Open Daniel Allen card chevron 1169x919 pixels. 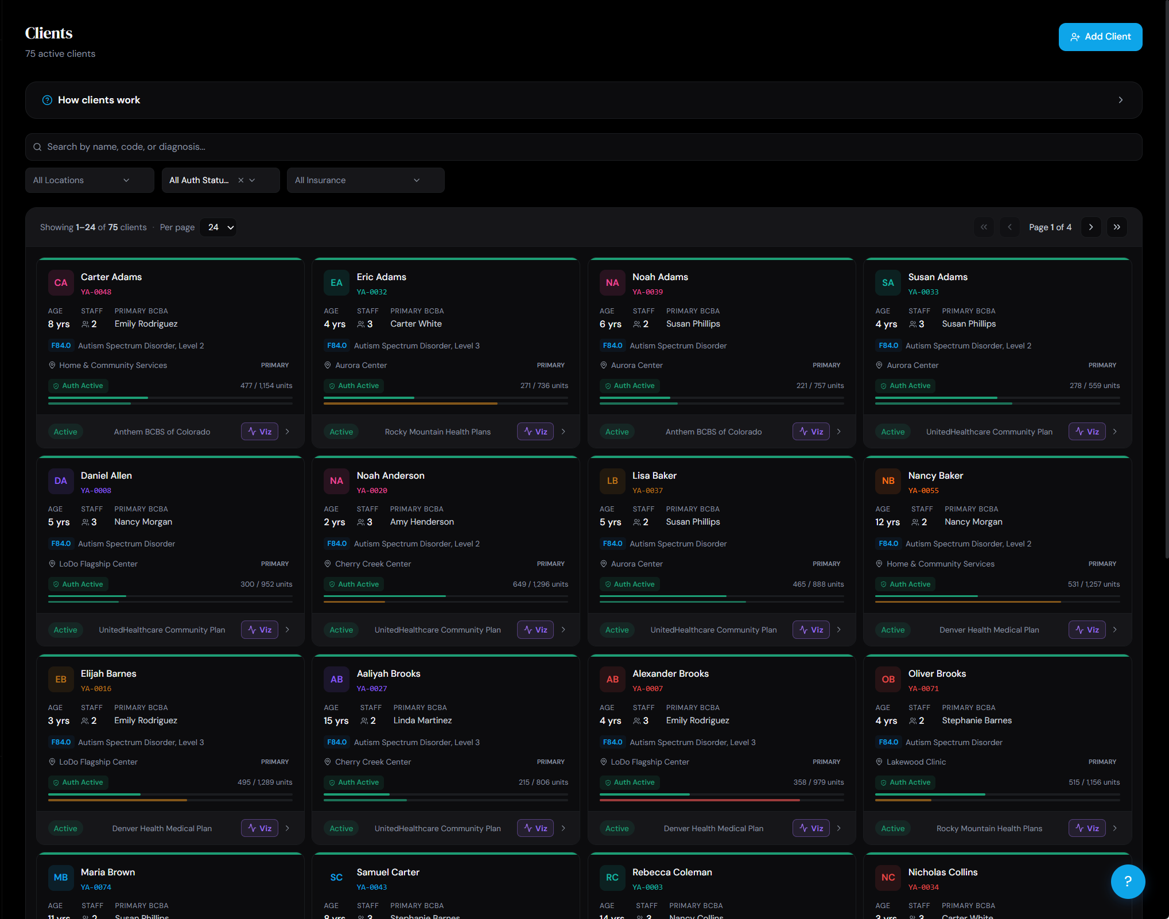(288, 630)
